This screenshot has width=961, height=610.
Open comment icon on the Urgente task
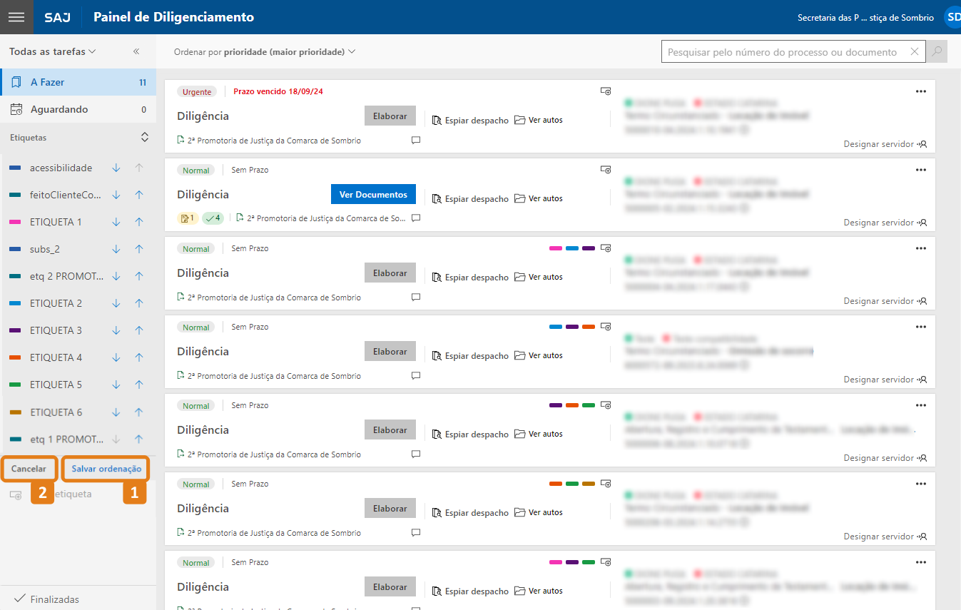(416, 141)
